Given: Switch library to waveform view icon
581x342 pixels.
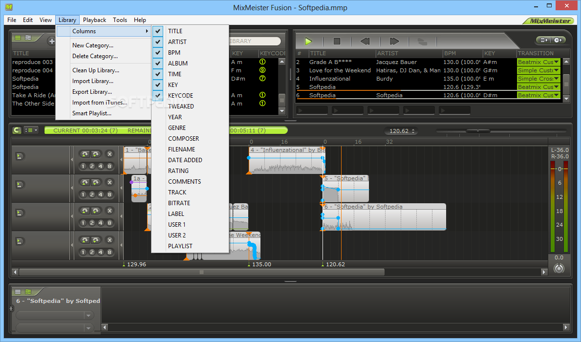Looking at the screenshot, I should [28, 38].
